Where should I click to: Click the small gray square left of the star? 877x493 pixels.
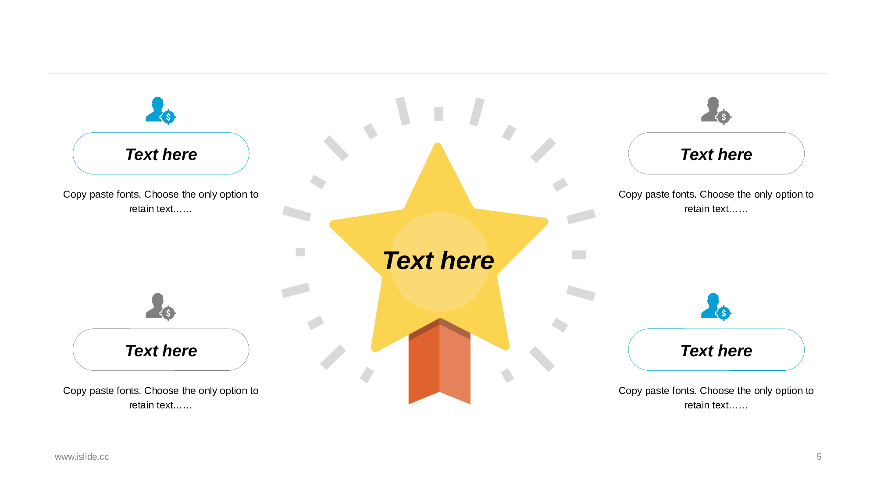pos(300,252)
